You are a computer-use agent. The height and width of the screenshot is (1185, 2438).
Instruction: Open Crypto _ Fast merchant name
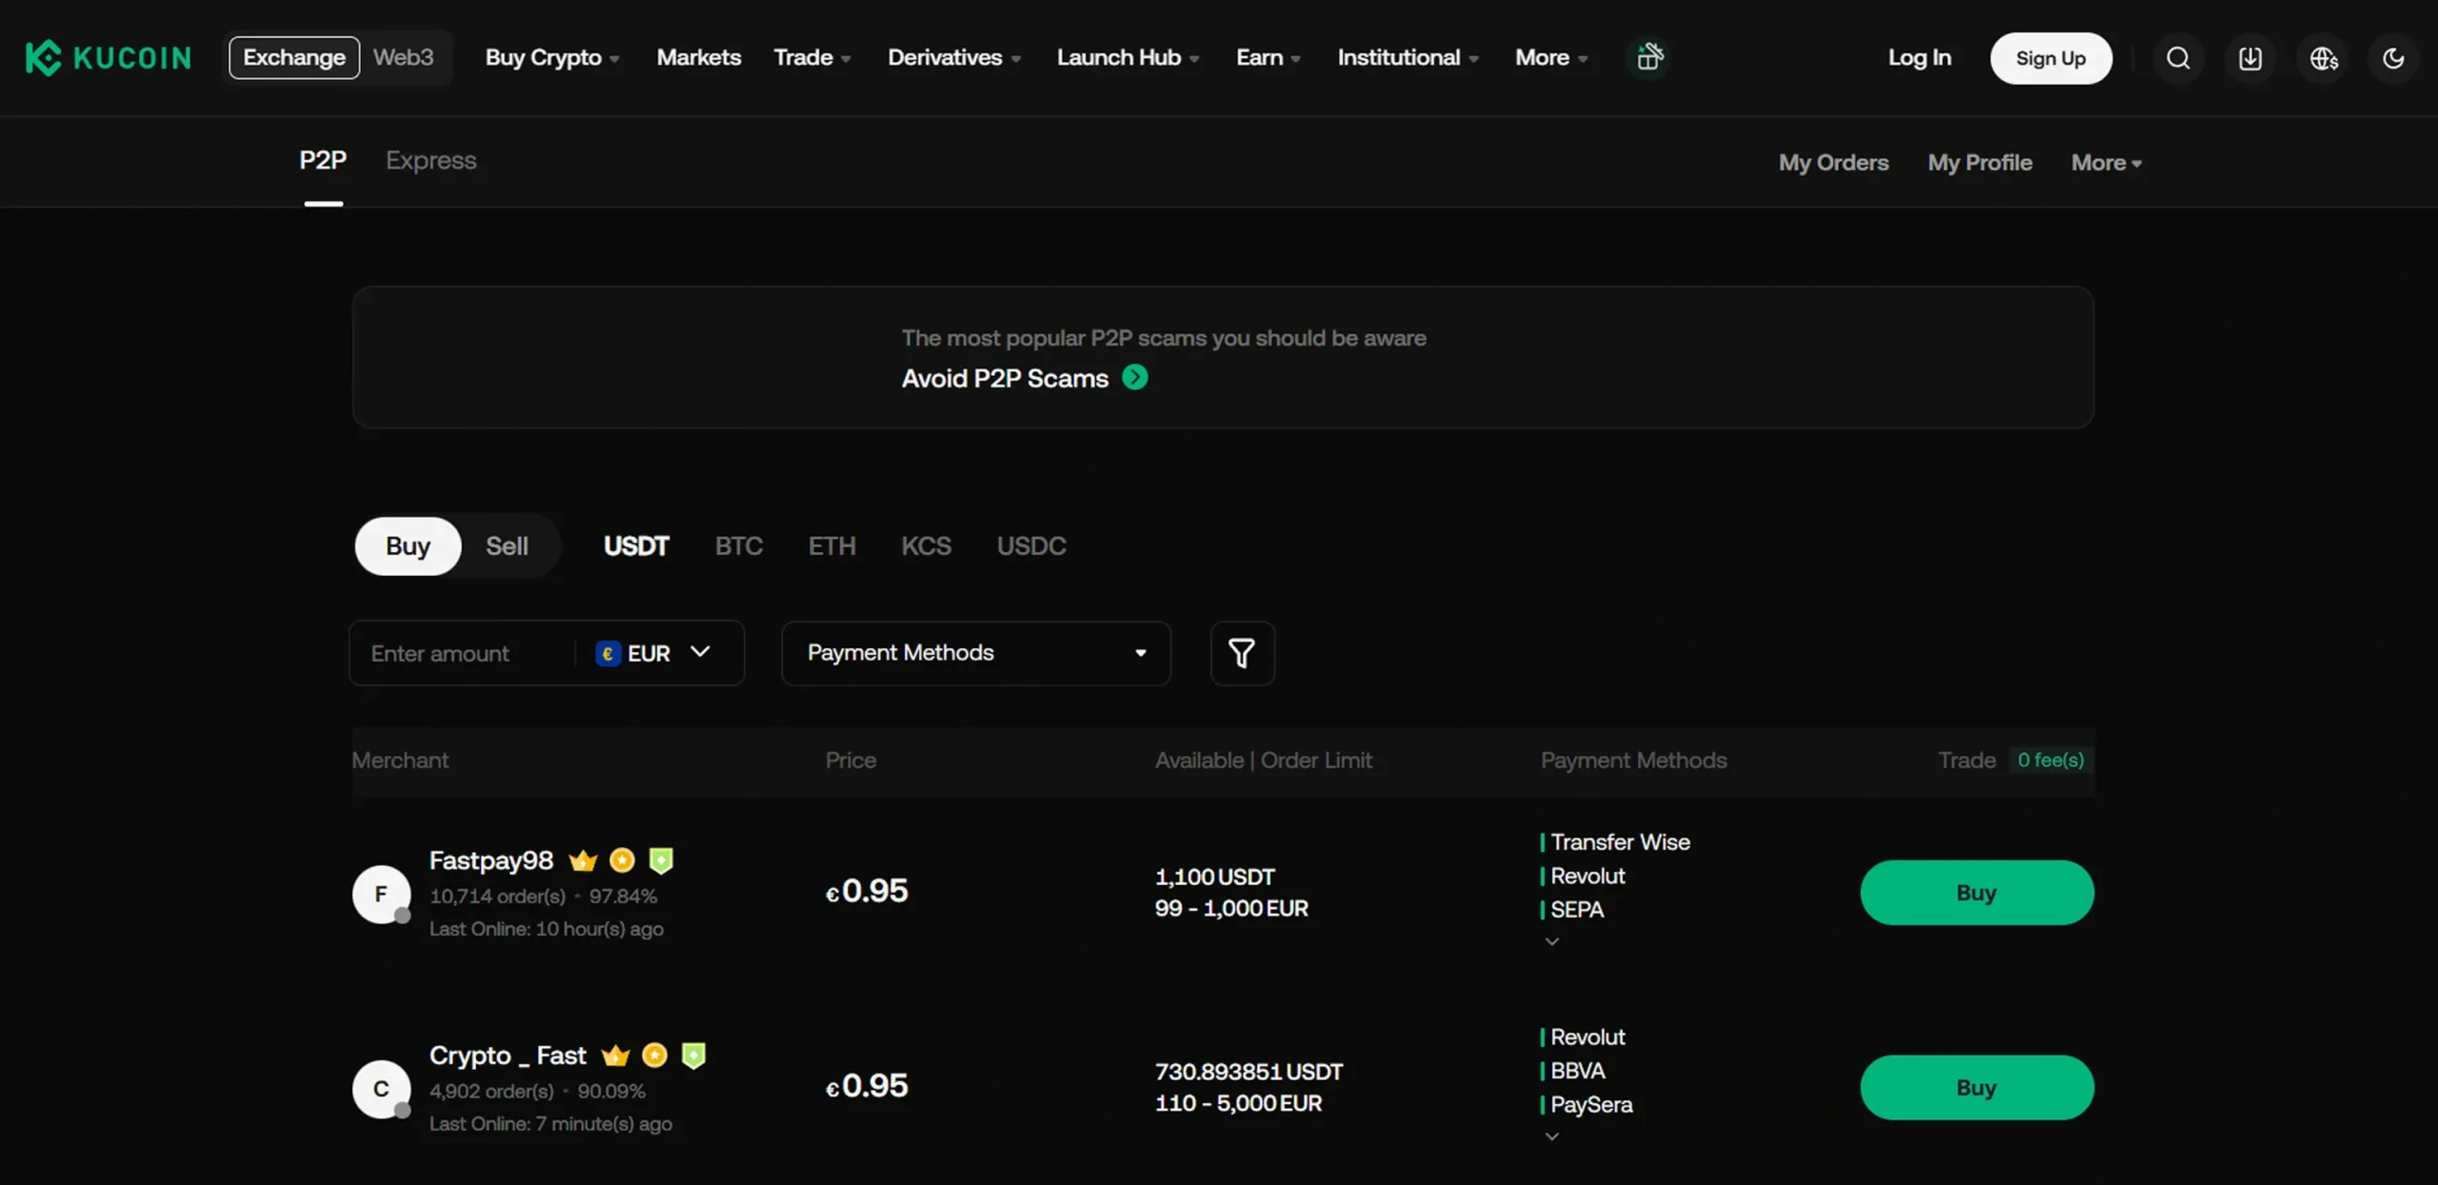[x=508, y=1056]
